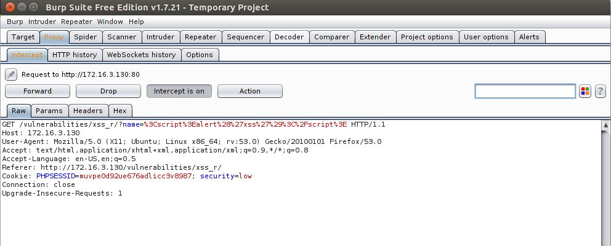Go to the Intruder tool tab
Viewport: 611px width, 246px height.
tap(160, 37)
